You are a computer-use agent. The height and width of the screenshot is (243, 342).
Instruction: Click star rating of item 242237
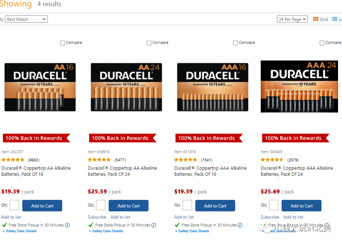point(13,160)
